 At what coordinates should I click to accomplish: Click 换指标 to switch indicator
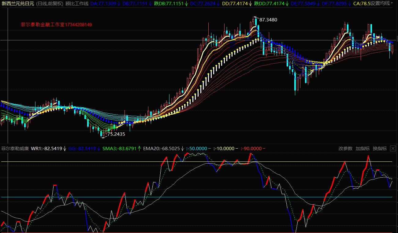380,149
